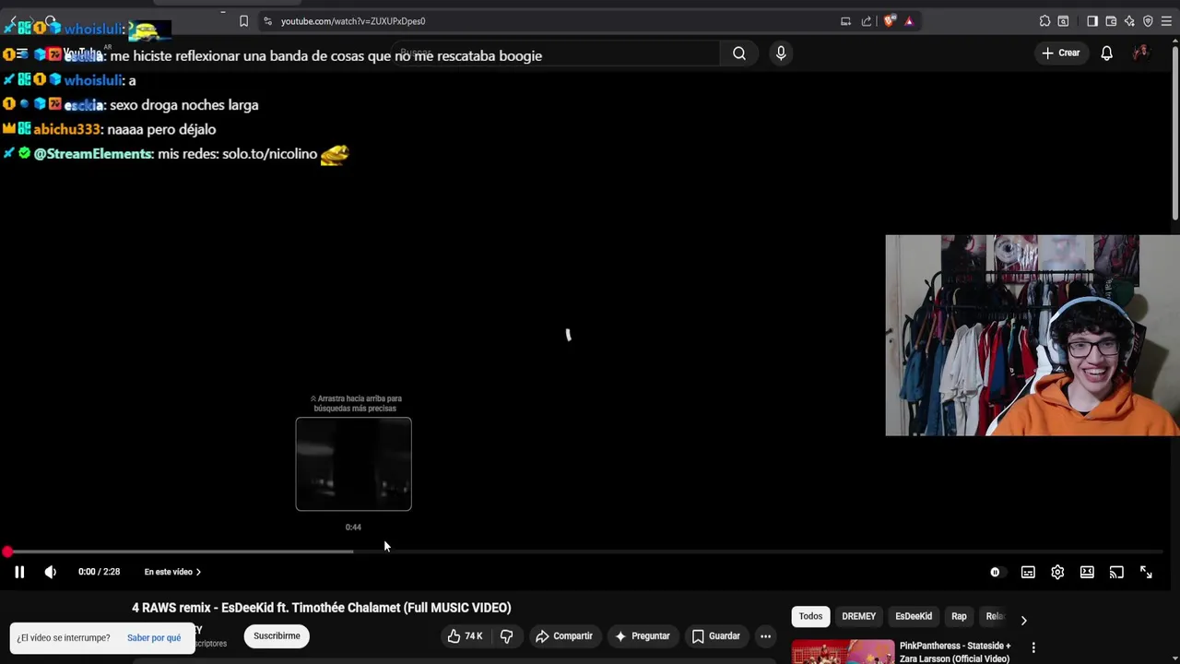Open the Preguntar AI ask button

642,635
